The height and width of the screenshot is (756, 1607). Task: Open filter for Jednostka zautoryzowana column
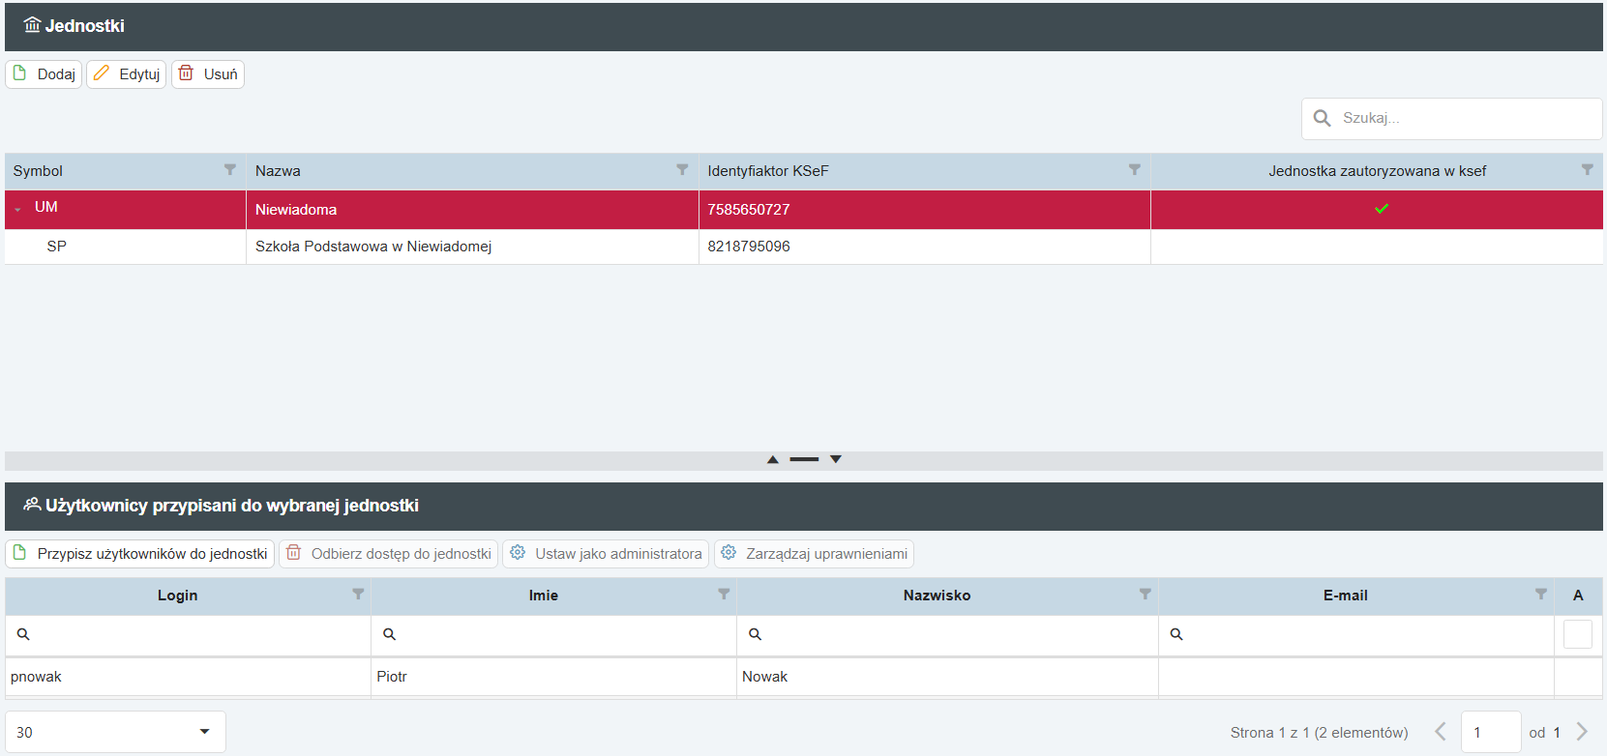pos(1587,170)
